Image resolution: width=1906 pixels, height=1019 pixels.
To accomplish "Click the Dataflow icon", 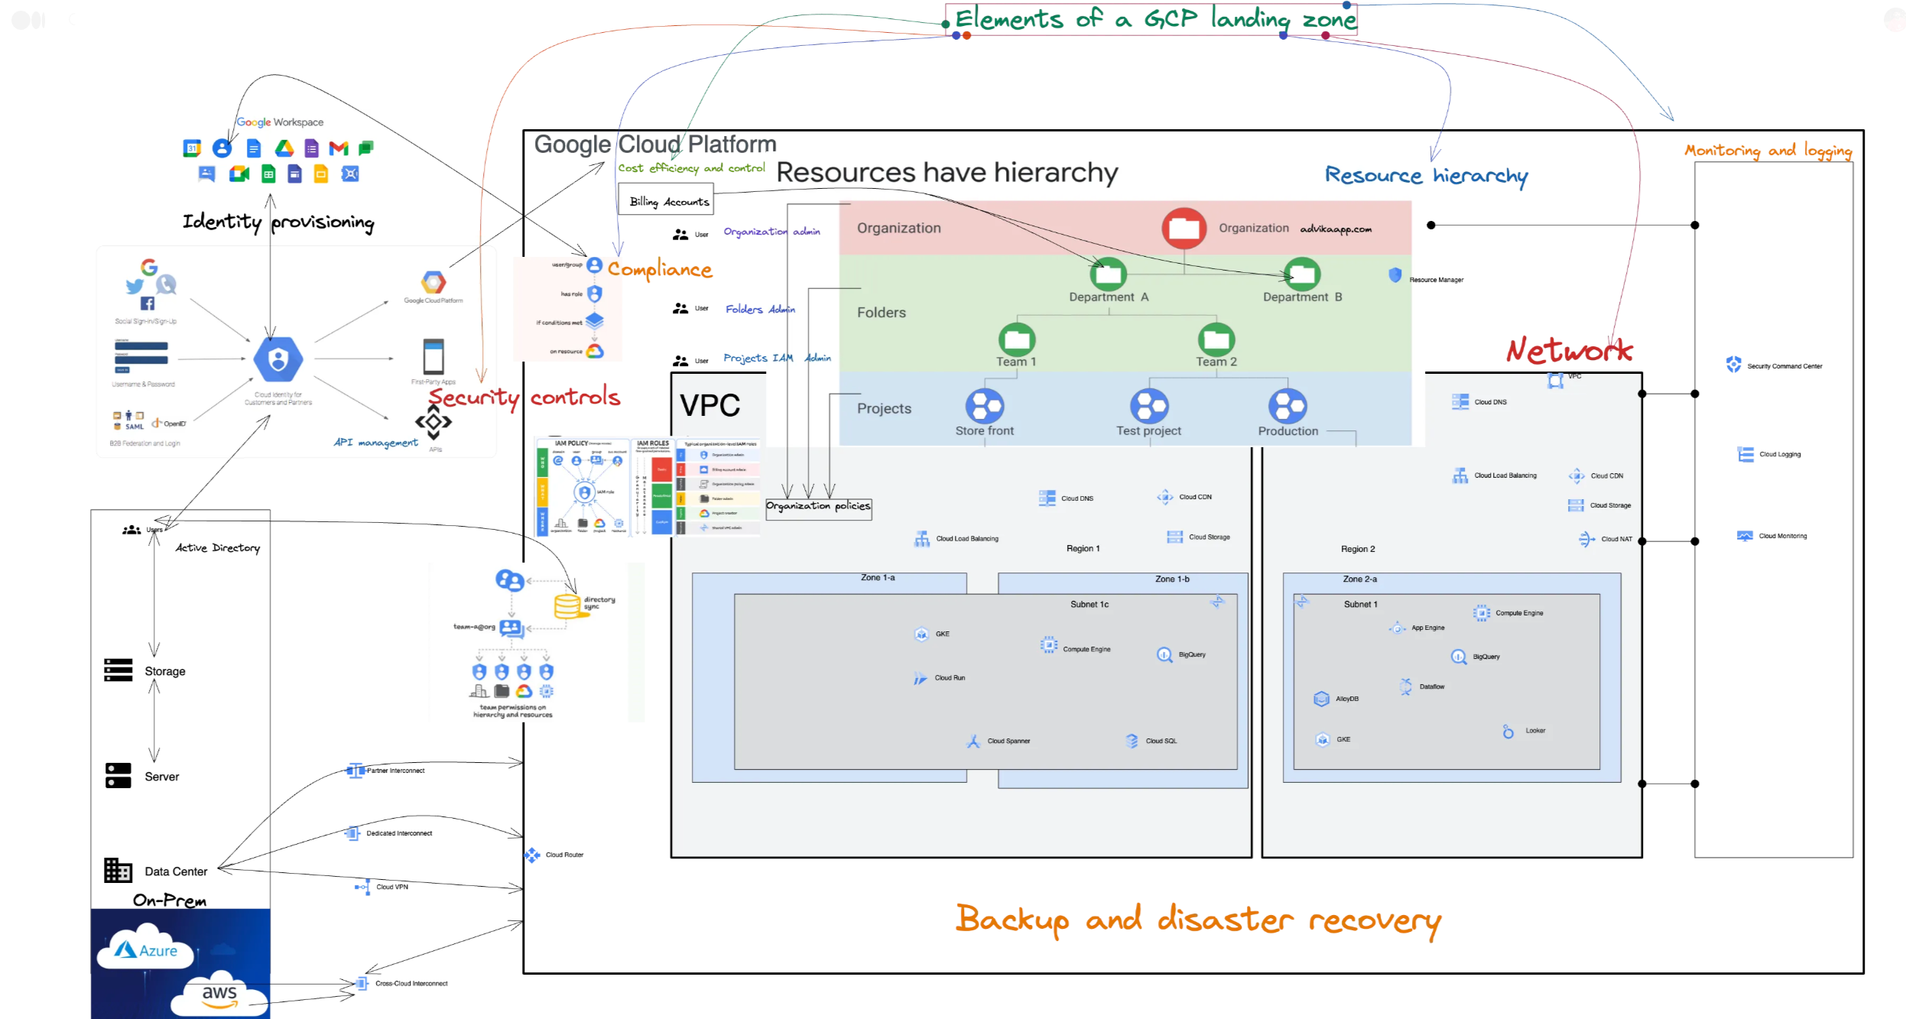I will tap(1406, 686).
